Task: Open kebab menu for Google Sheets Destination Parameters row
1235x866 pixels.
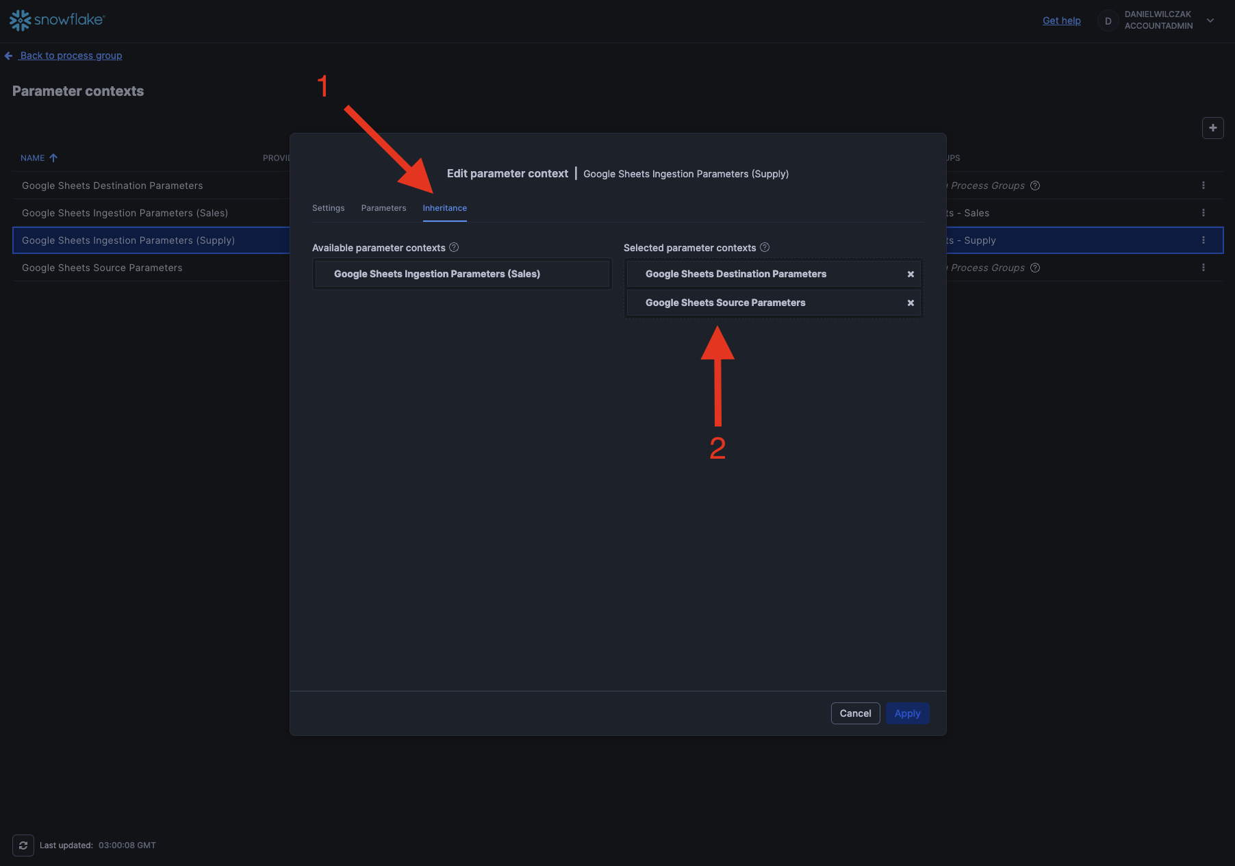Action: [x=1203, y=186]
